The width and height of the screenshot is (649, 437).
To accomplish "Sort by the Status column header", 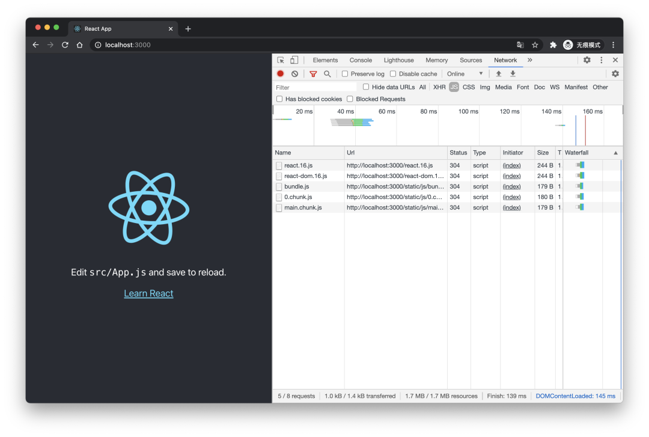I will 459,153.
